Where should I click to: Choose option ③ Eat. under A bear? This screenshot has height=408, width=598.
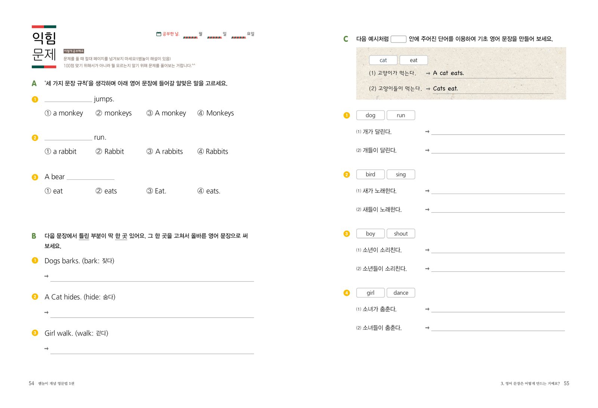click(156, 191)
